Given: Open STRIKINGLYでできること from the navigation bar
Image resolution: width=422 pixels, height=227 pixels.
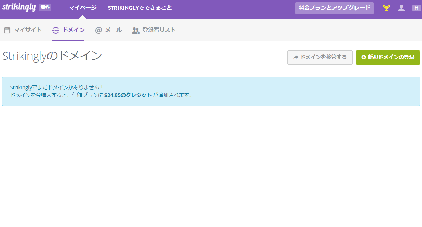Looking at the screenshot, I should click(140, 7).
